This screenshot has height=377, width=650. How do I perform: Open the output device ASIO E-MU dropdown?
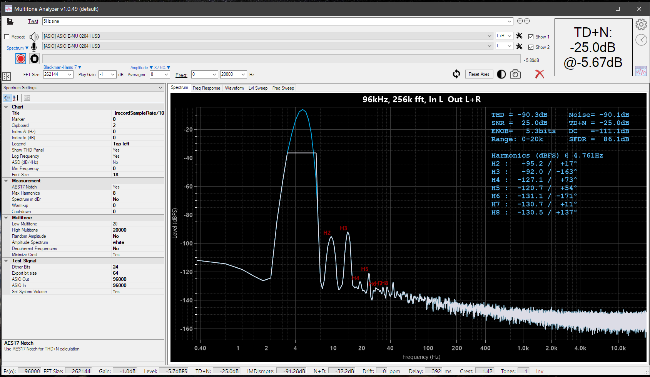pos(267,36)
